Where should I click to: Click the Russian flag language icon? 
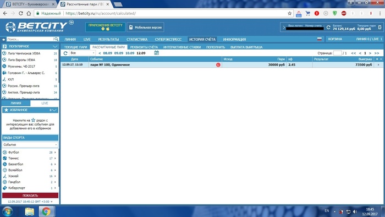click(319, 39)
